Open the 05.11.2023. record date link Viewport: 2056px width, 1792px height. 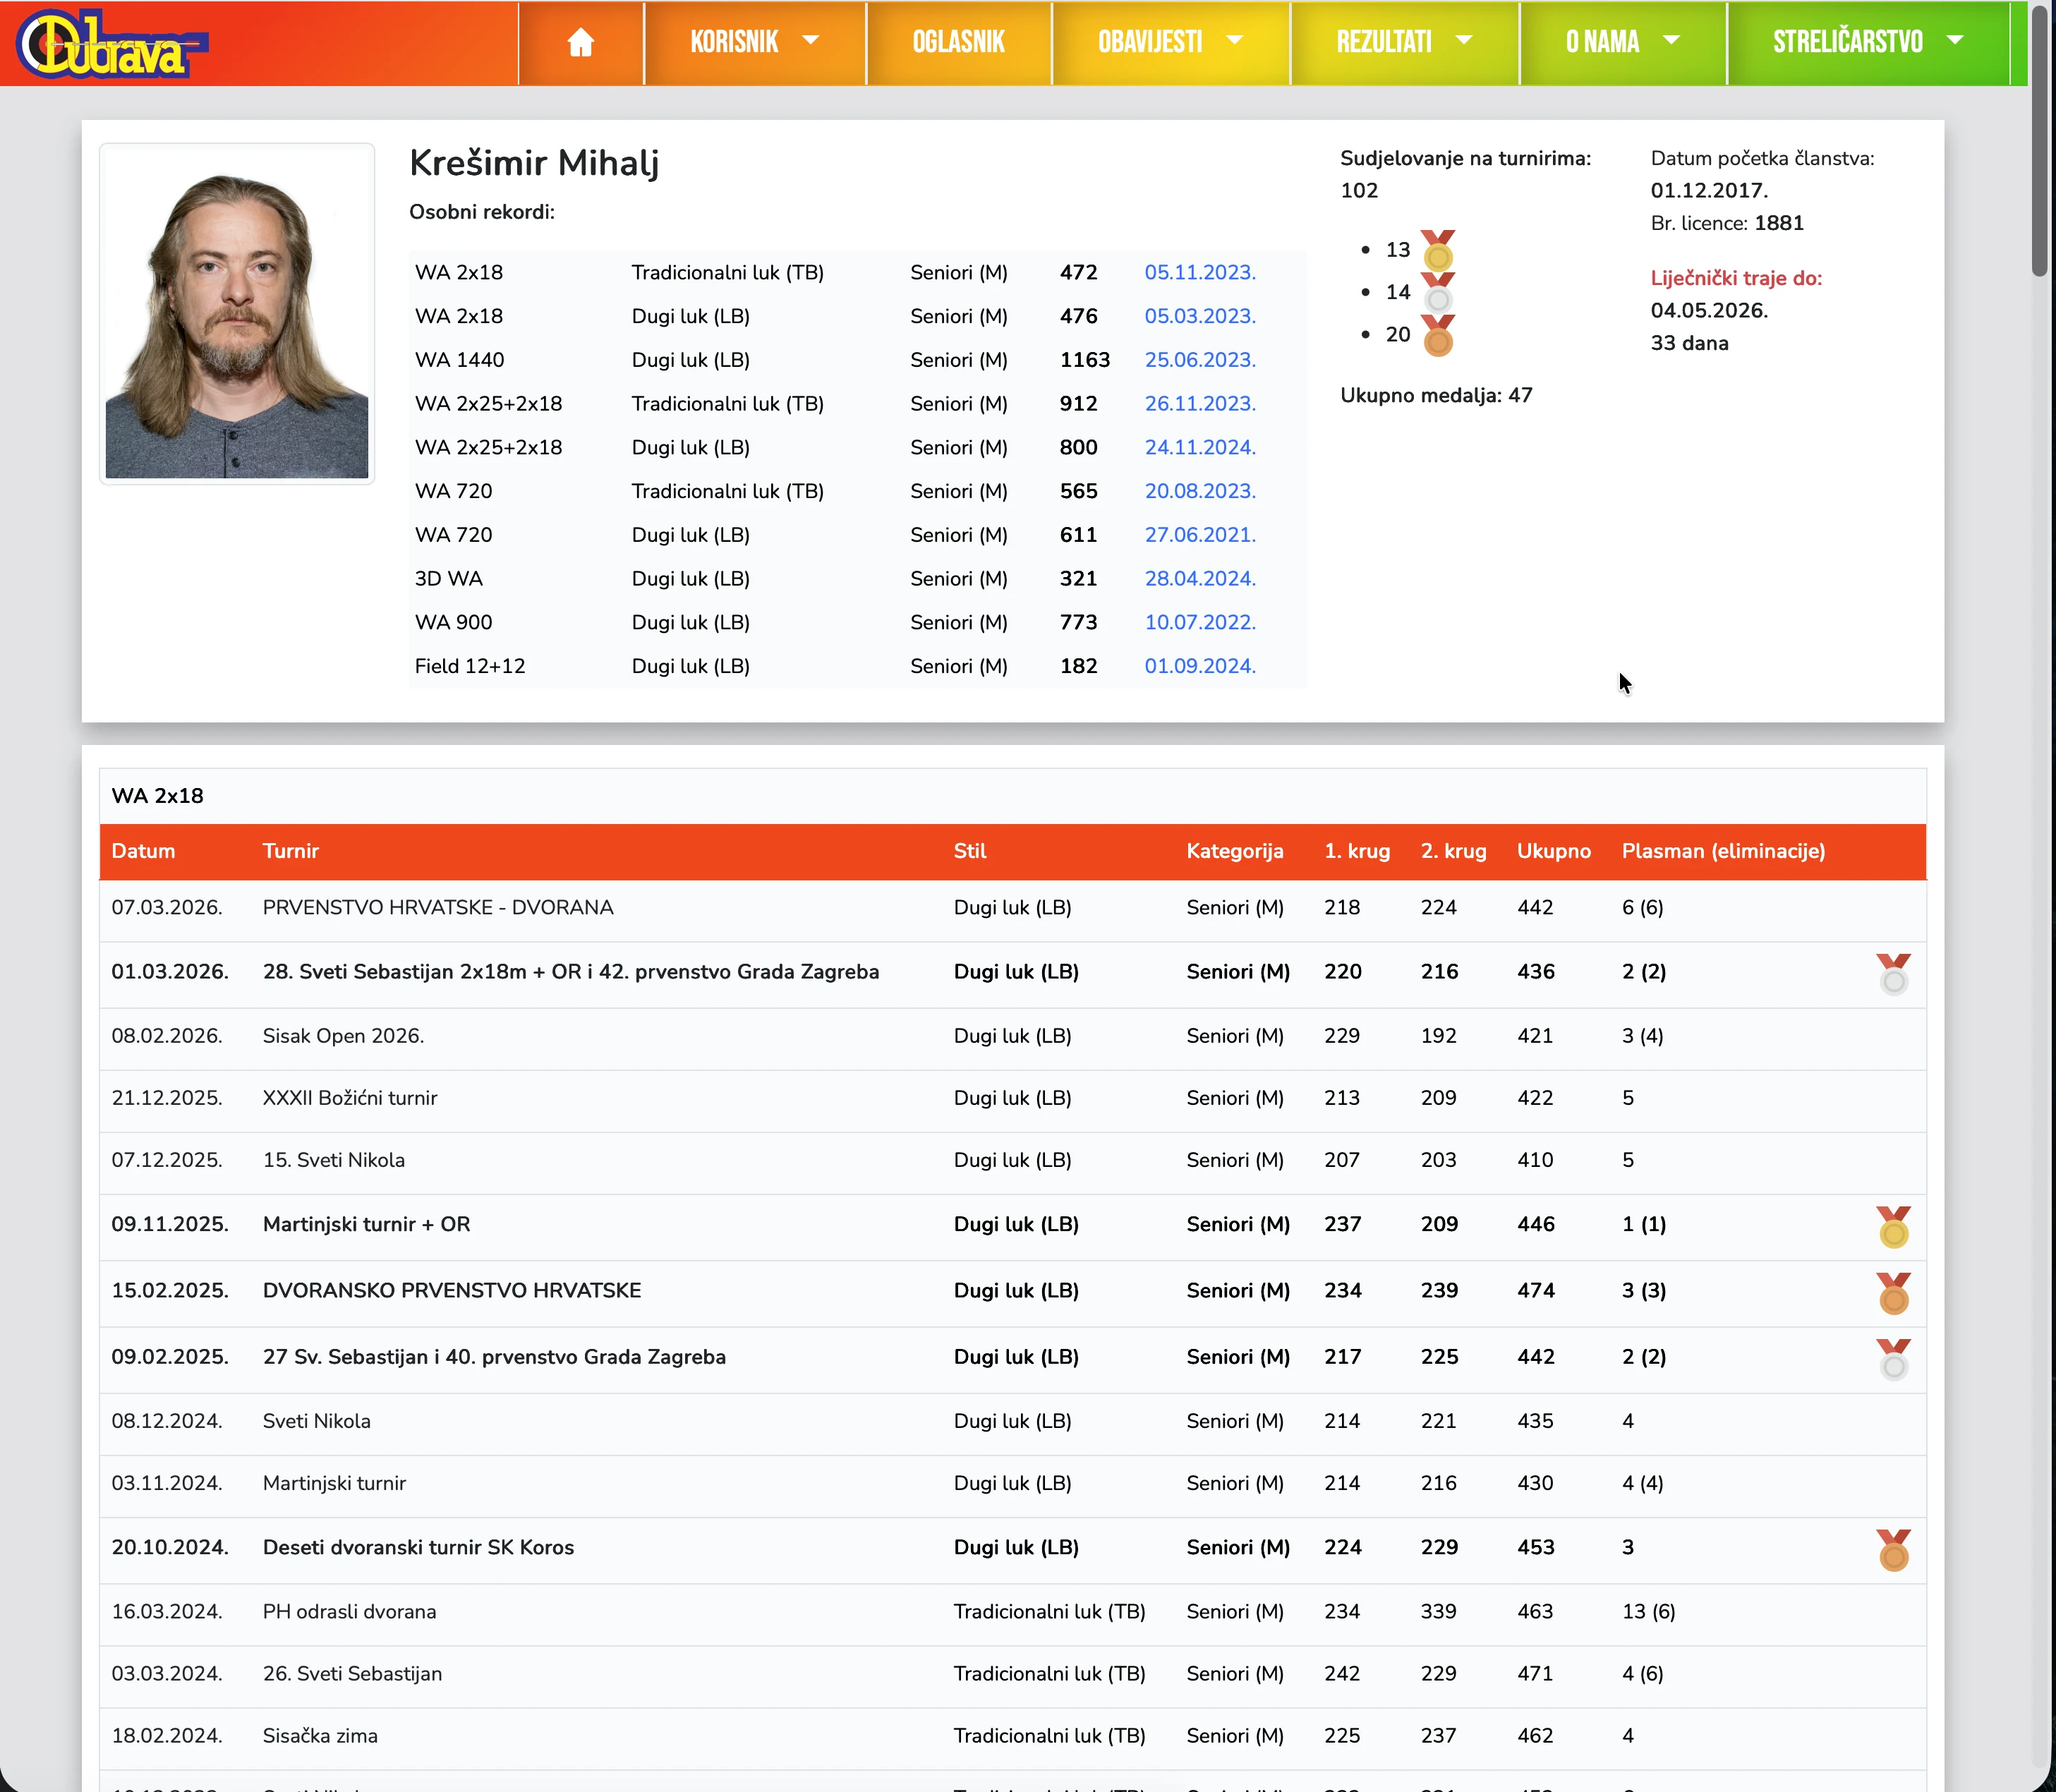click(1199, 273)
